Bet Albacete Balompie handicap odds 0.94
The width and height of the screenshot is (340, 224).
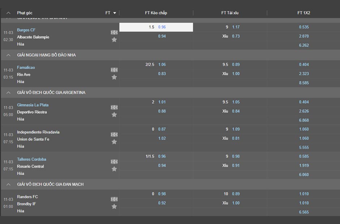(162, 36)
